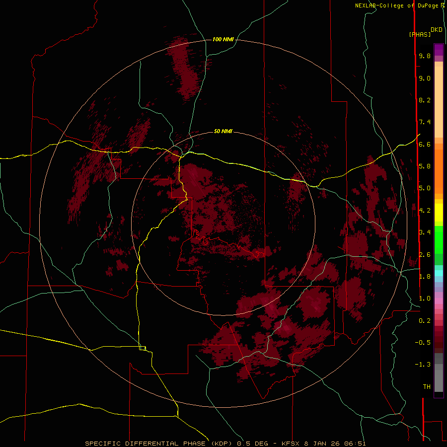Click the 9.0 value on the scale

point(425,78)
